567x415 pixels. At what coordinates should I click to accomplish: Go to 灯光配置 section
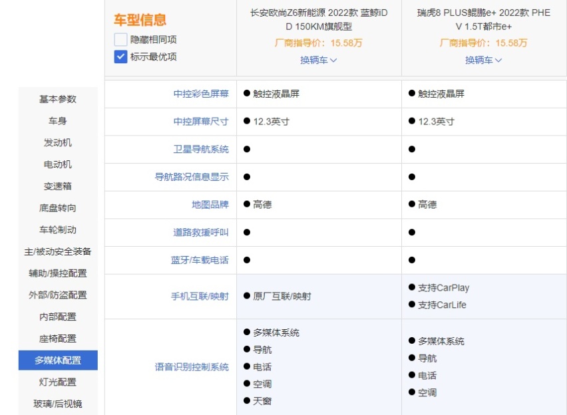(x=58, y=382)
